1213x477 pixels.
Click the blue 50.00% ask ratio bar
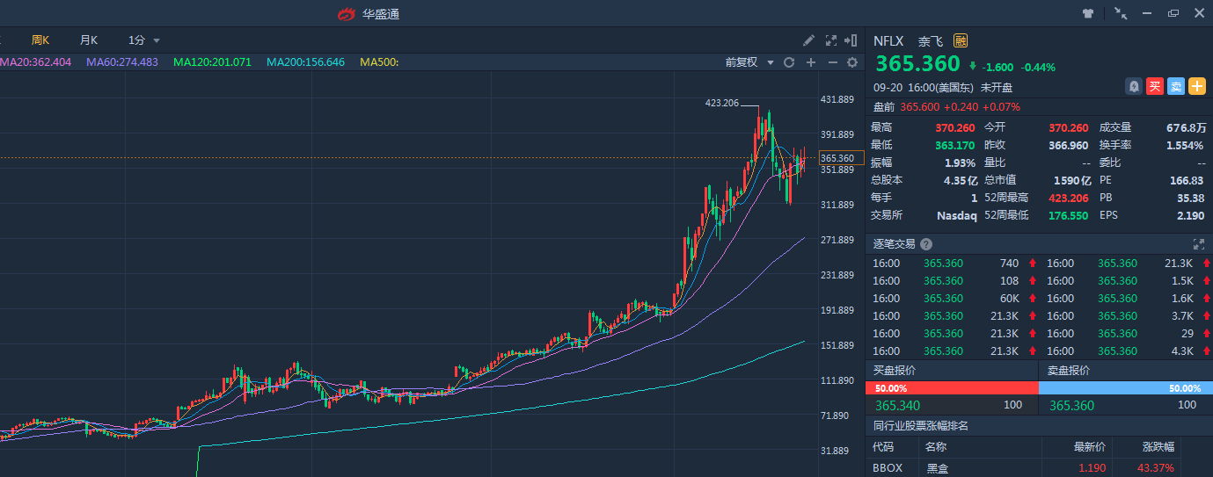(x=1126, y=388)
